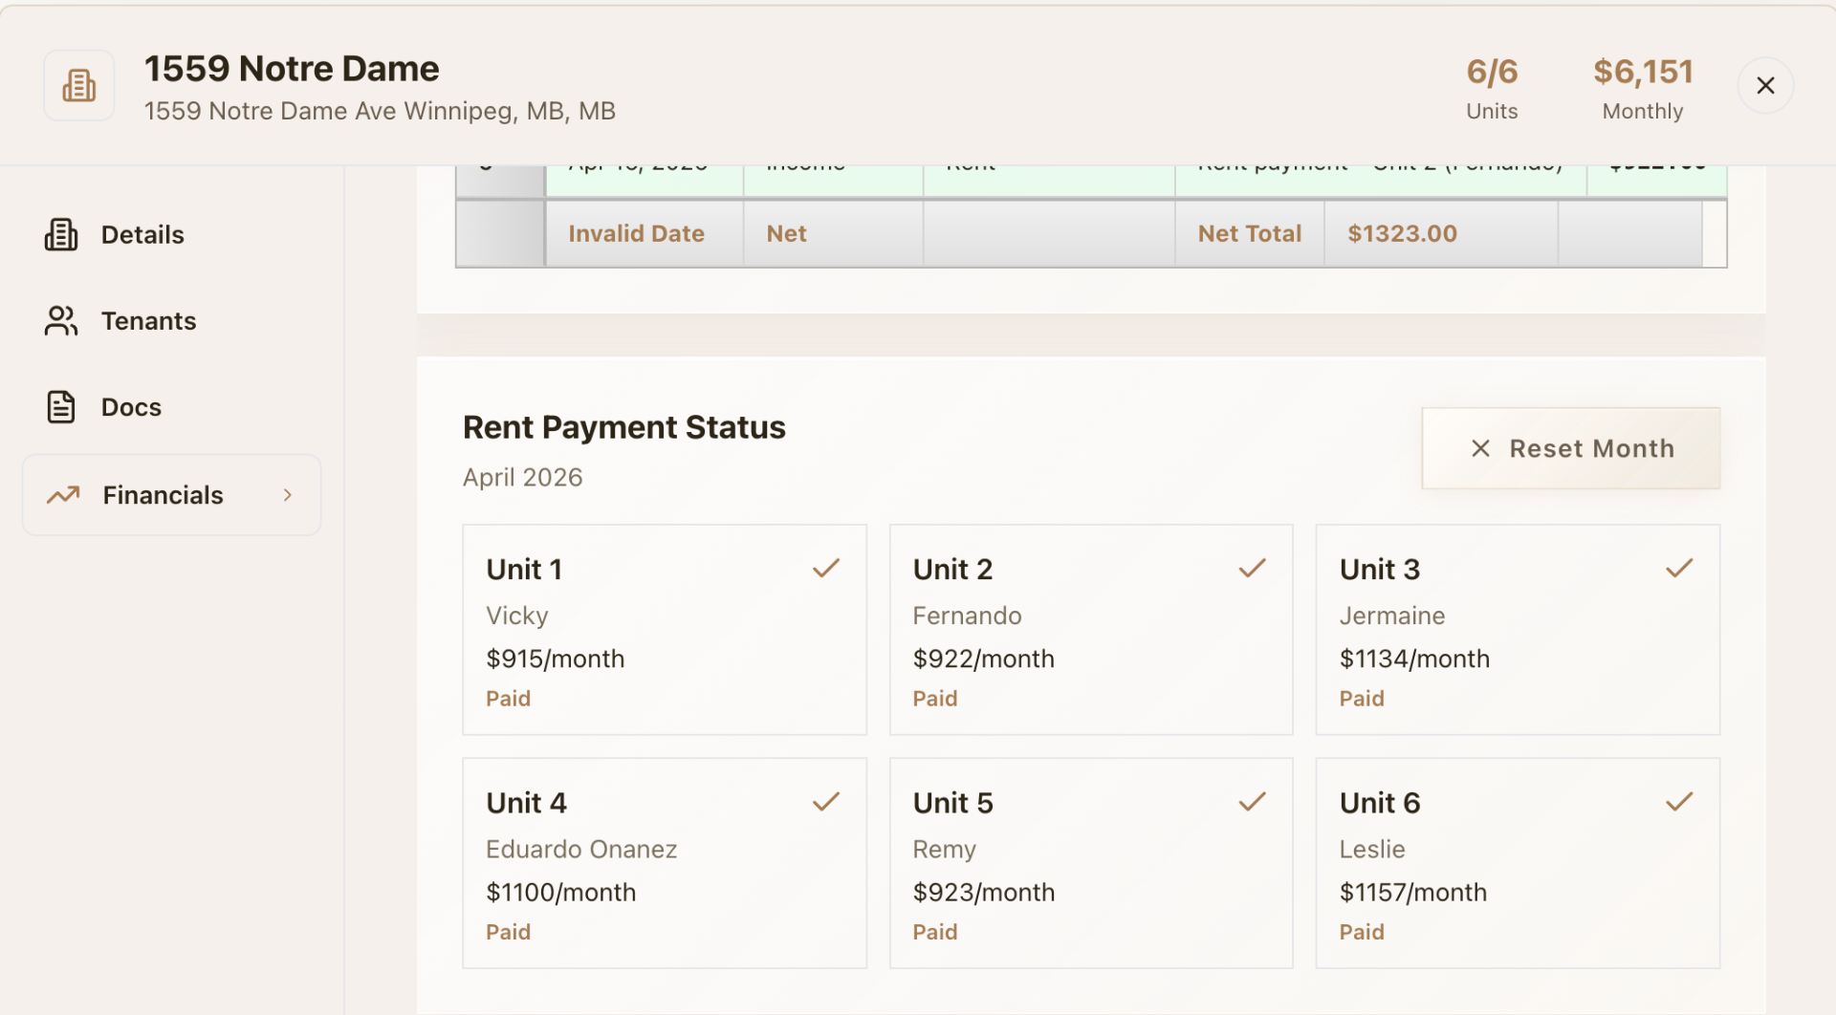The image size is (1836, 1015).
Task: Click the $1157/month rent amount
Action: coord(1413,892)
